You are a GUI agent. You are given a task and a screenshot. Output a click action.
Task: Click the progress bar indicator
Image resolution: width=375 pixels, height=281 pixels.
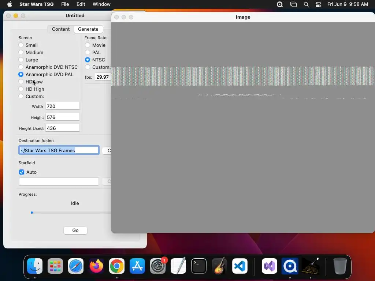(32, 213)
